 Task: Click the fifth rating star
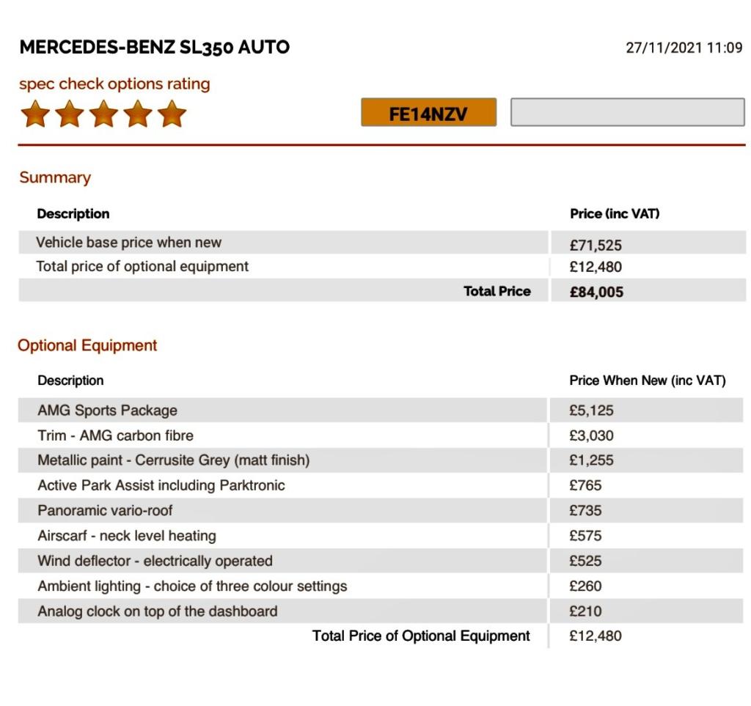172,114
